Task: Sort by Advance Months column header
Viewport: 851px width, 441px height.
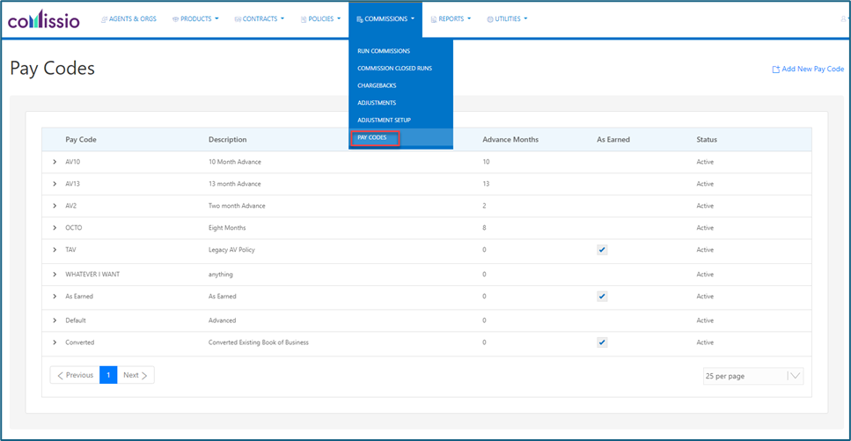Action: [x=510, y=140]
